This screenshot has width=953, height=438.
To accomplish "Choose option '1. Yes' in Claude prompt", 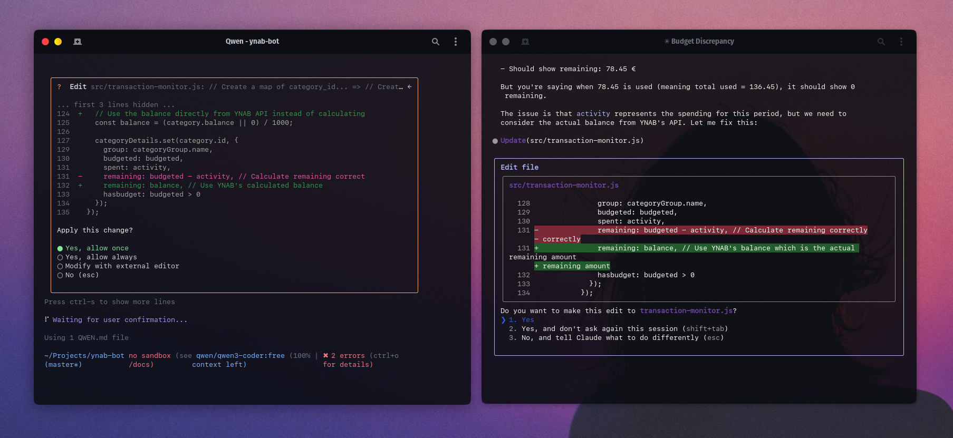I will pos(522,320).
